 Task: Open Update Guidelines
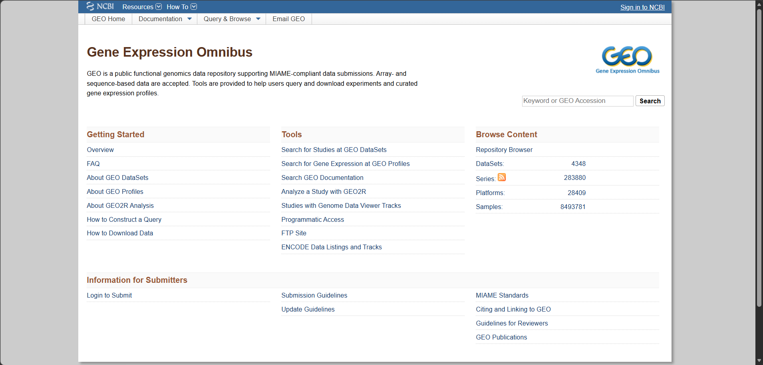point(308,309)
